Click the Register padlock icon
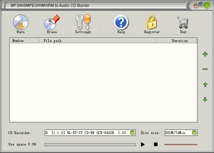Screen dimensions: 214x153 pyautogui.click(x=152, y=23)
